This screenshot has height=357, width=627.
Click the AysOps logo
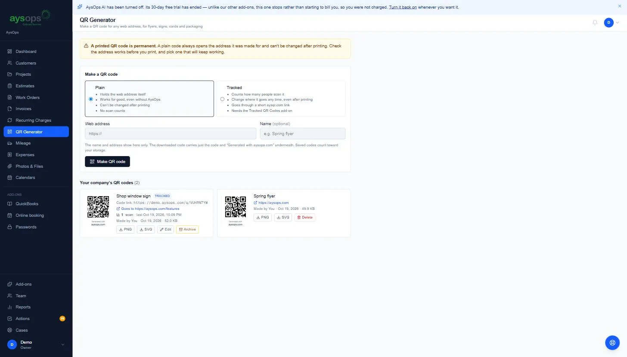(29, 18)
